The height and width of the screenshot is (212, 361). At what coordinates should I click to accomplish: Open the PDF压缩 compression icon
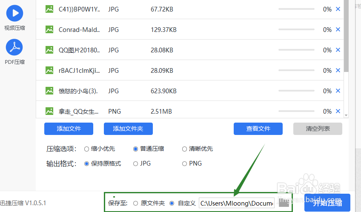coord(14,47)
